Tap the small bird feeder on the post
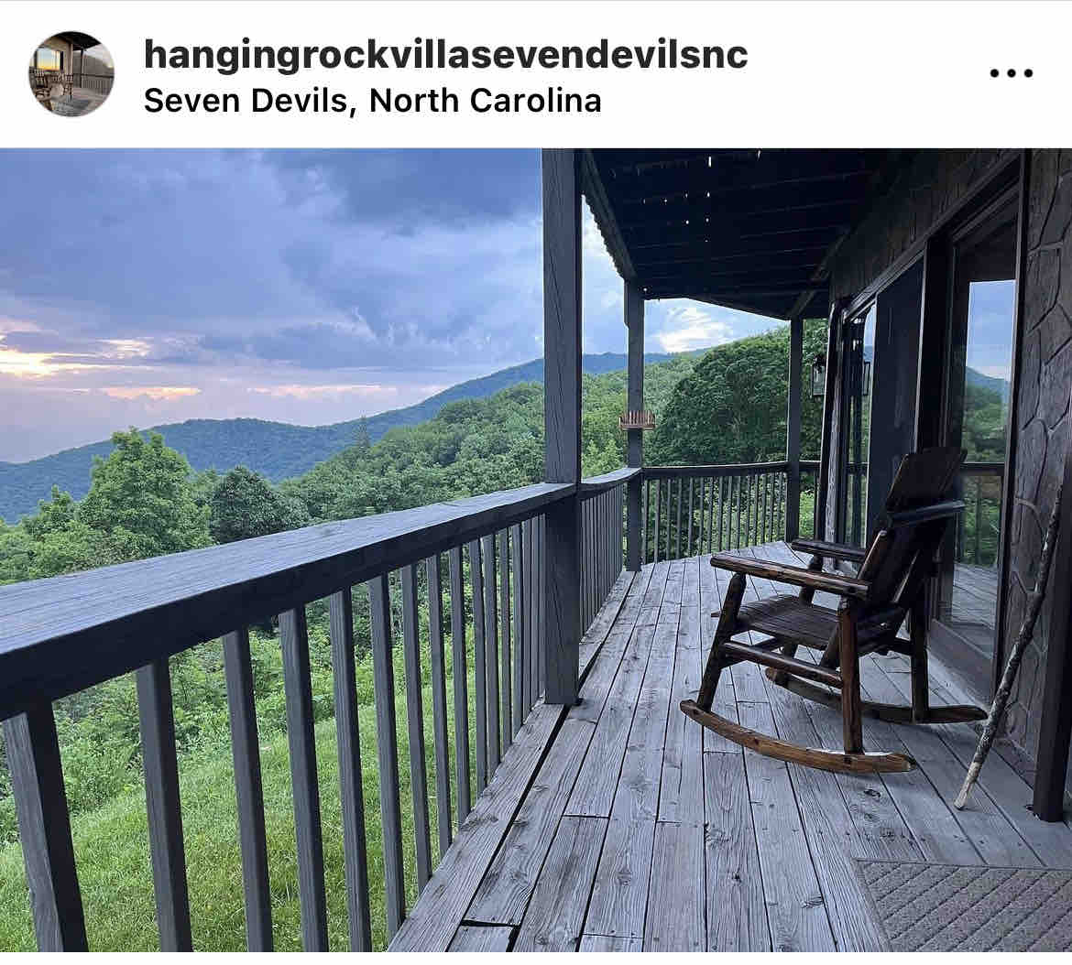 (x=637, y=420)
